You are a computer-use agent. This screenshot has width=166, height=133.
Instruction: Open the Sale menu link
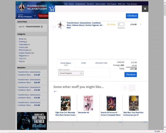click(66, 4)
